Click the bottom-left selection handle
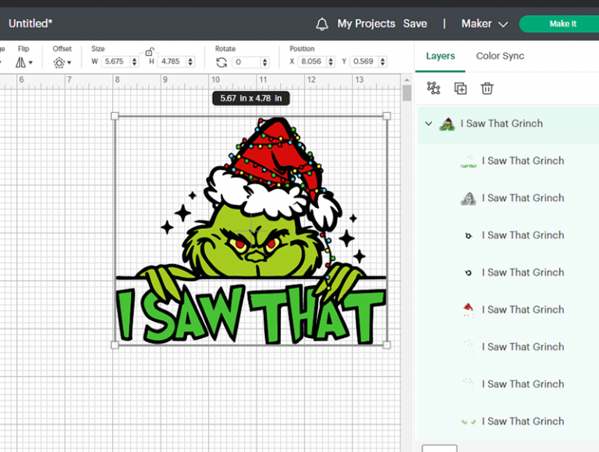 coord(115,345)
